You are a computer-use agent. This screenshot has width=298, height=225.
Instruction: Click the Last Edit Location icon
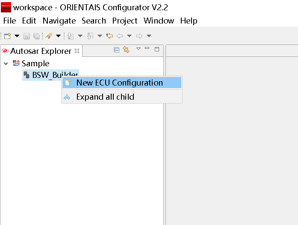109,36
